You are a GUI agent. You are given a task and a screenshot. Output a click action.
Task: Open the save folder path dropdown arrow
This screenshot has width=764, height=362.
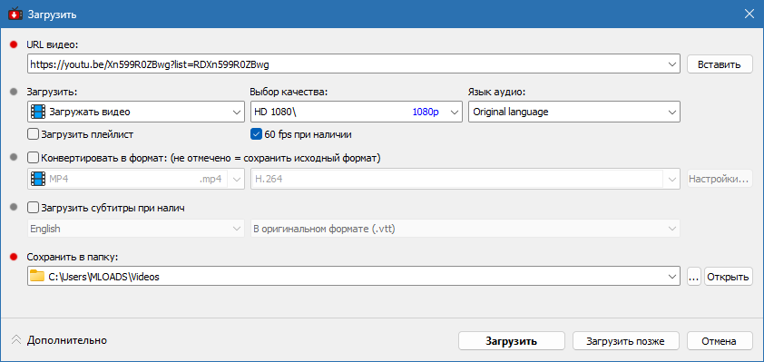click(672, 276)
